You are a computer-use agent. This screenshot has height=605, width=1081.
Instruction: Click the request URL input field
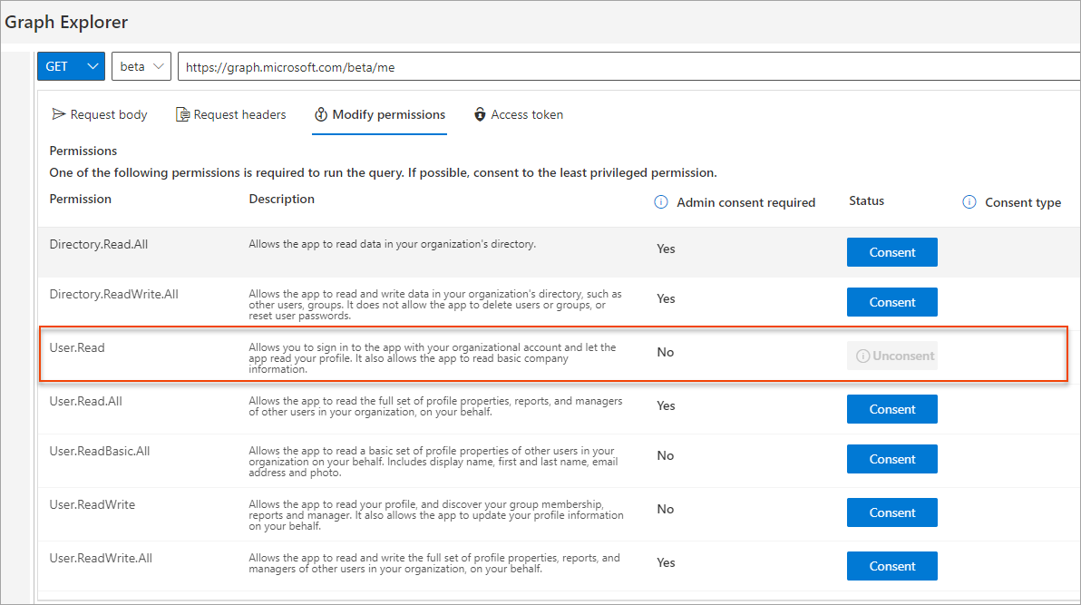click(626, 66)
